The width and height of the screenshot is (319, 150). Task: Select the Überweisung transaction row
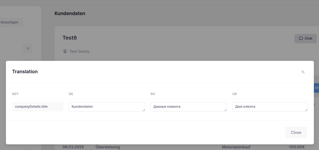108,147
